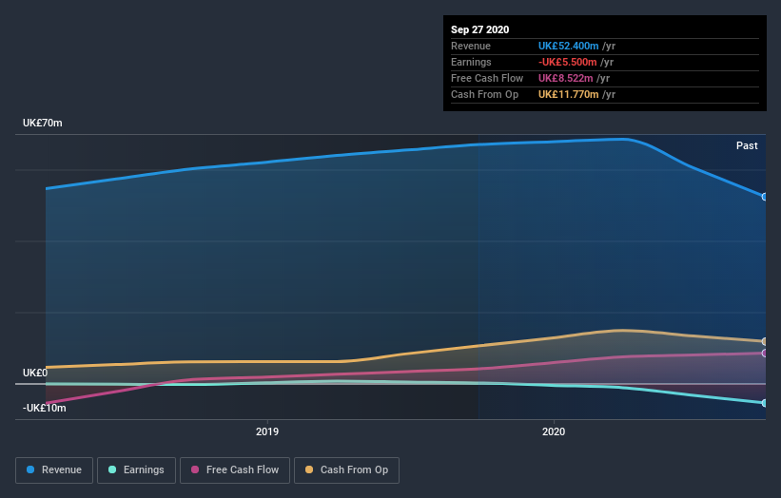Viewport: 781px width, 498px height.
Task: Click the Sep 27 2020 tooltip date
Action: click(480, 29)
